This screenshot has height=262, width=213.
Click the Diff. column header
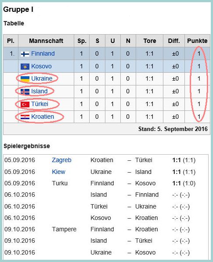pos(174,41)
